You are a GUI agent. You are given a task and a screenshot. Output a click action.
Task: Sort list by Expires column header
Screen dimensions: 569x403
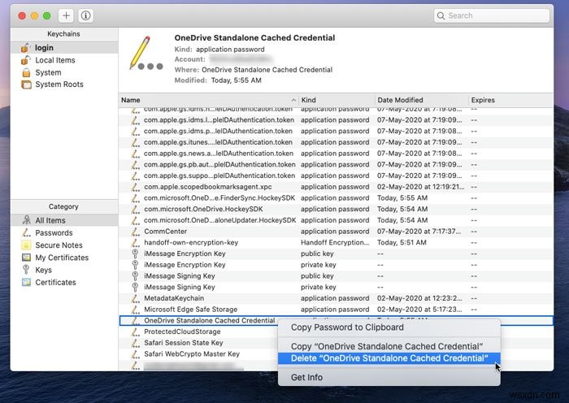(x=511, y=100)
